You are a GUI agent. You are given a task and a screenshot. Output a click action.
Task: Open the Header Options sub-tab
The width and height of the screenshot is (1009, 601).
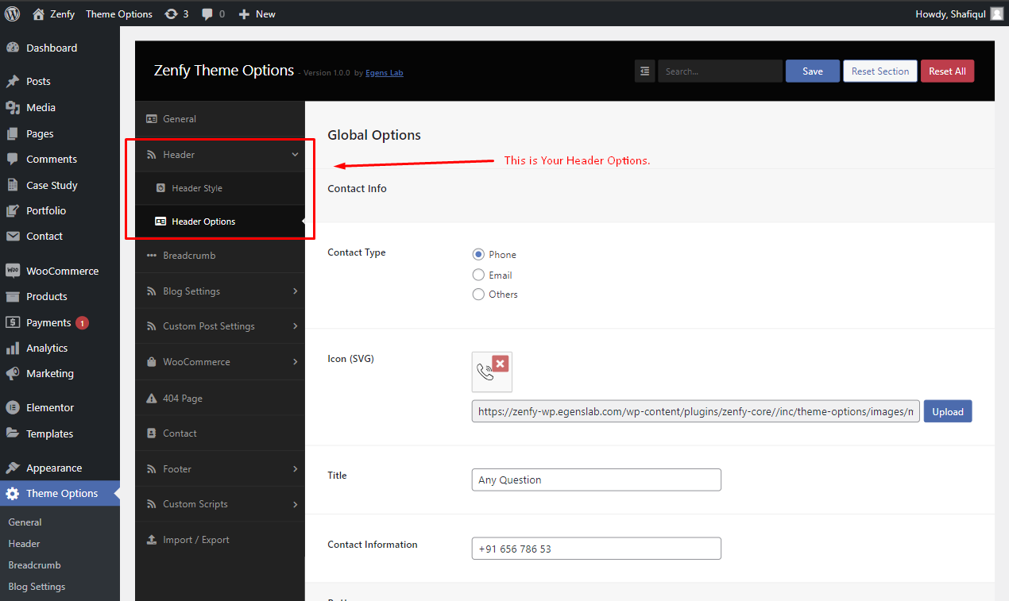tap(220, 222)
